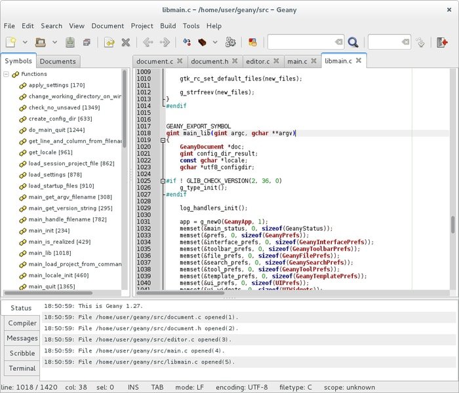Open the dropdown arrow beside New file
The width and height of the screenshot is (459, 393).
(x=25, y=43)
